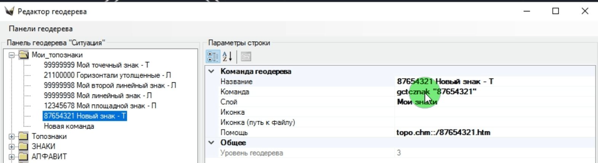Viewport: 598px width, 163px height.
Task: Click the ЗНАКИ folder icon
Action: click(24, 146)
